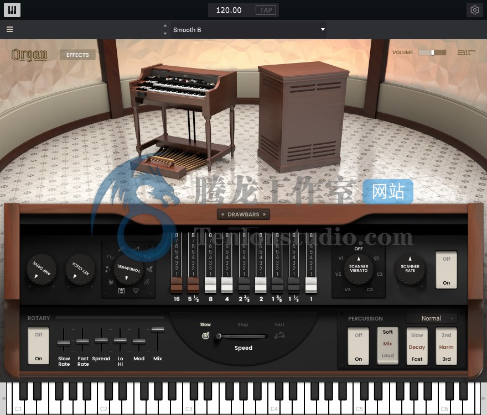Click the Amp Drive knob

point(42,270)
